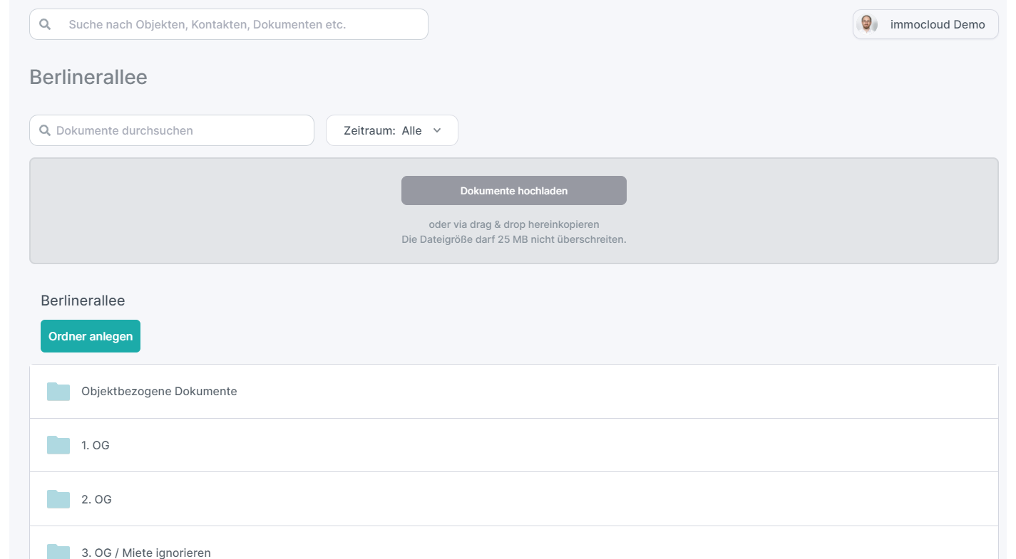Click the folder icon for 3. OG row
1016x559 pixels.
click(58, 551)
